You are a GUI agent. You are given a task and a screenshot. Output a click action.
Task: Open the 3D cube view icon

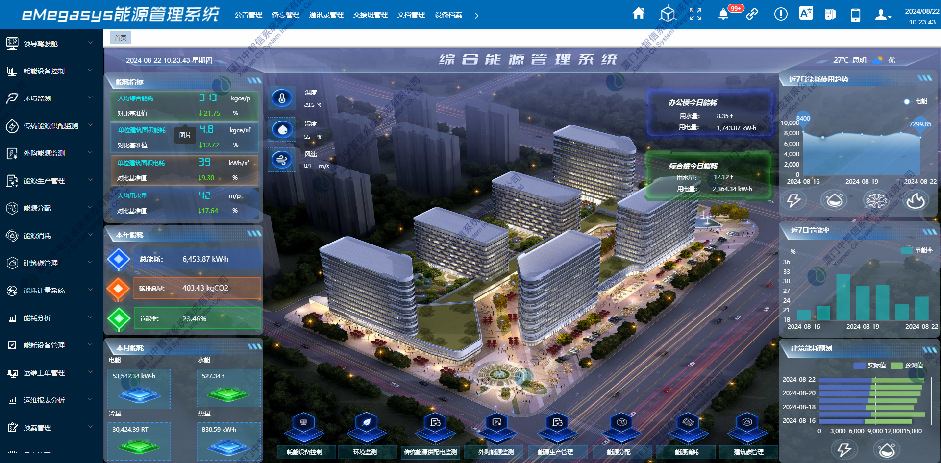point(668,14)
